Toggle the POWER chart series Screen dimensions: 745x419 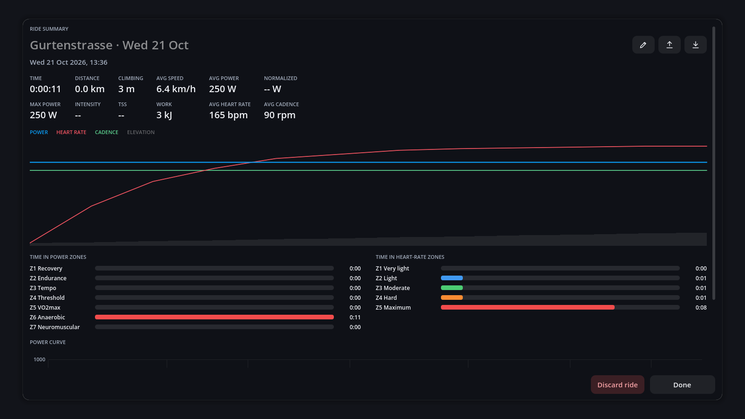39,132
